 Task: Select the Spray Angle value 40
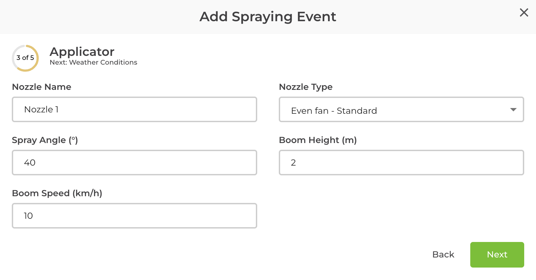(134, 163)
